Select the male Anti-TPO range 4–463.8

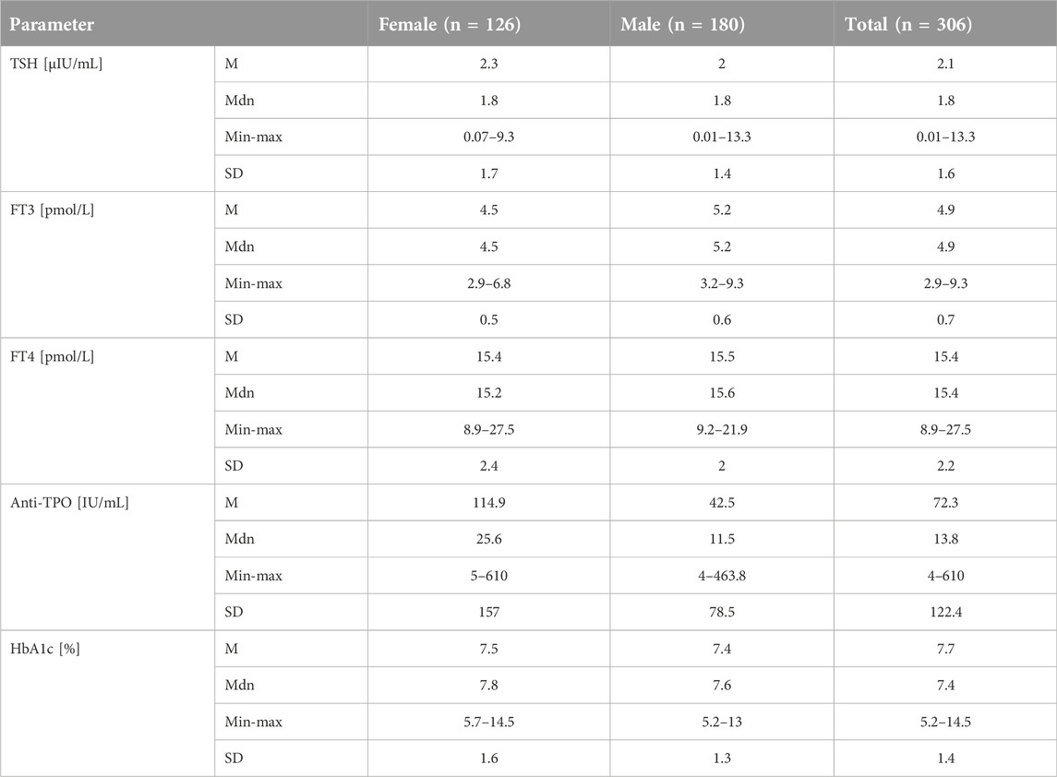pyautogui.click(x=722, y=576)
